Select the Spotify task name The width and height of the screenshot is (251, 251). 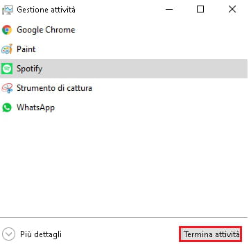(29, 69)
